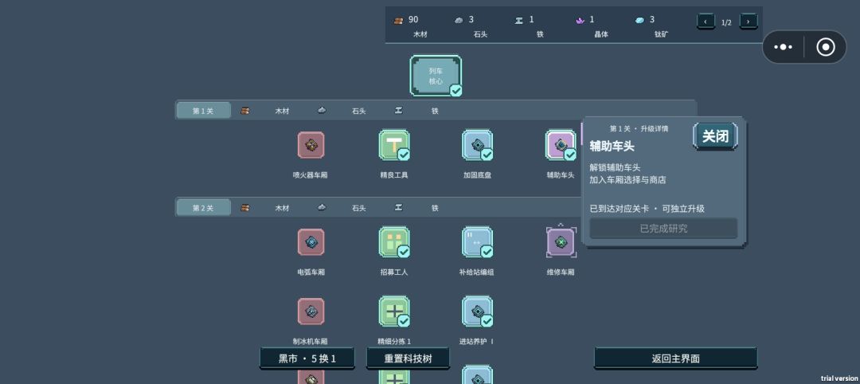The image size is (860, 384).
Task: Click the 钛矿 label in resource bar
Action: [x=661, y=34]
